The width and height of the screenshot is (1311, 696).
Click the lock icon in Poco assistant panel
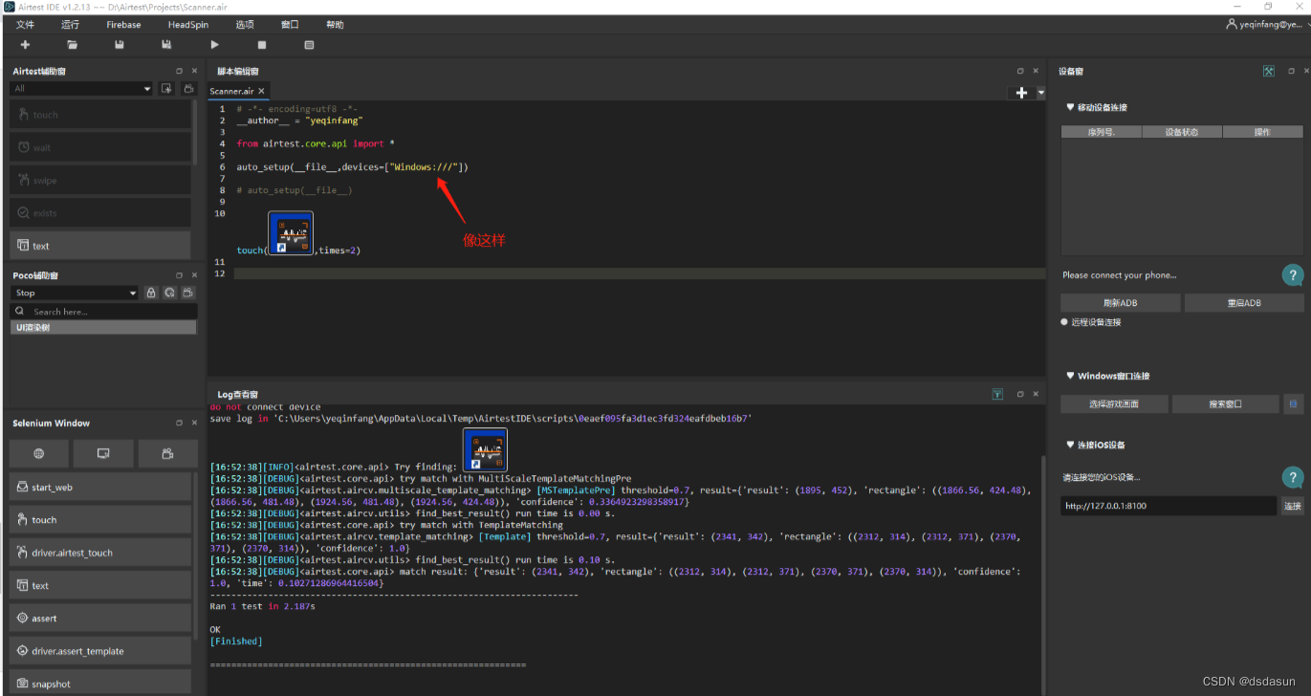pos(151,293)
